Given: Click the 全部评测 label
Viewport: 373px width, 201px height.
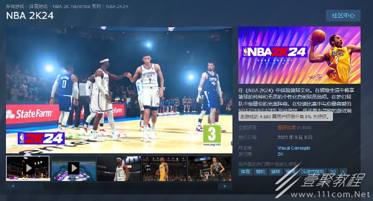Looking at the screenshot, I should pyautogui.click(x=248, y=128).
